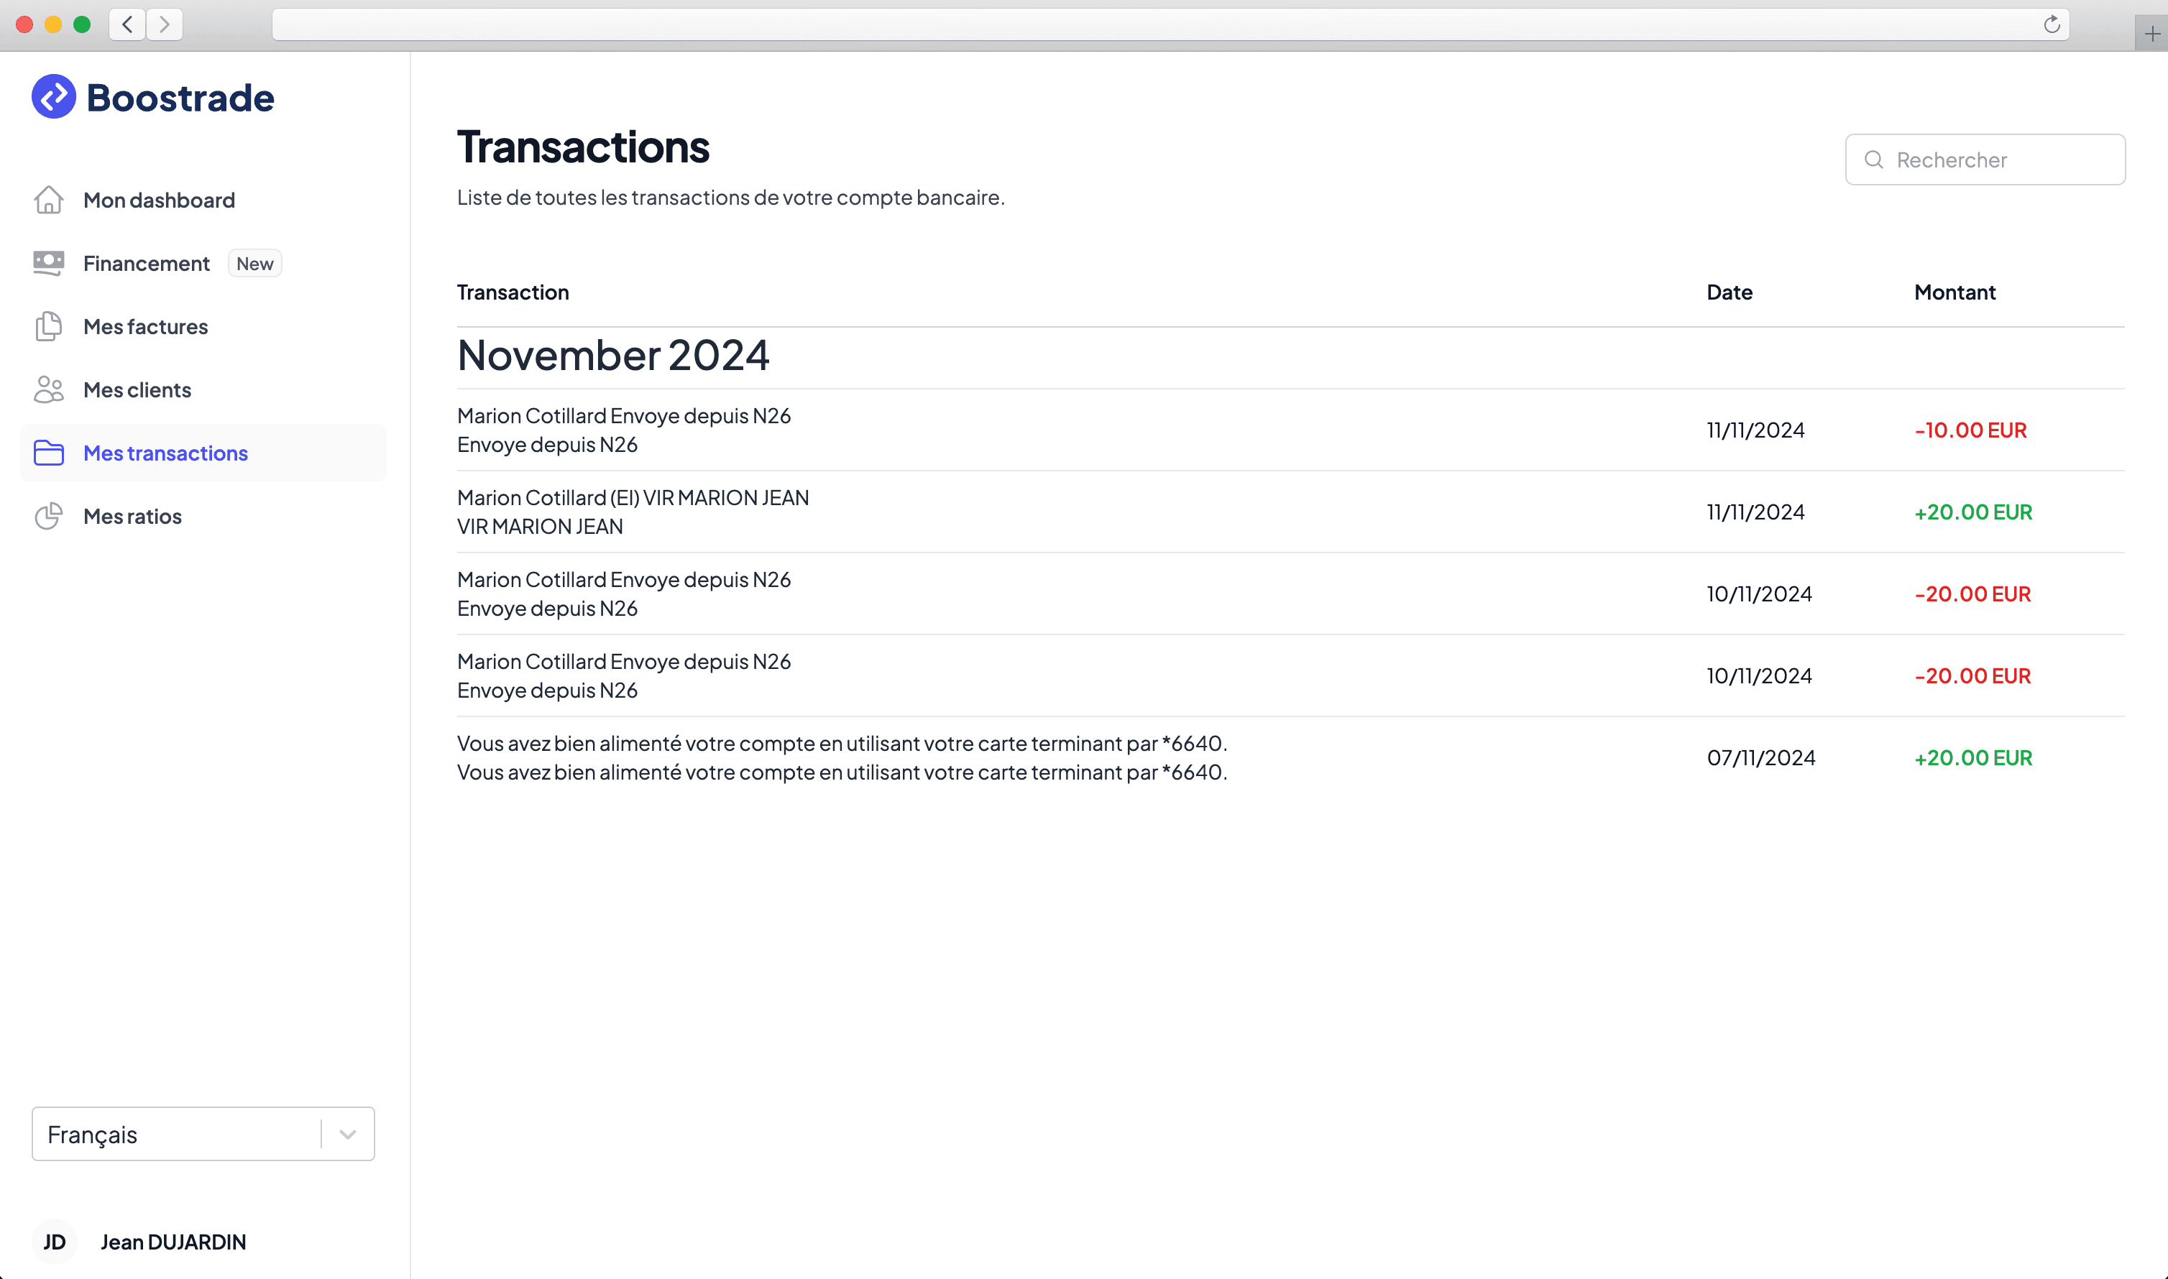Select the Mes factures document icon

pyautogui.click(x=48, y=327)
